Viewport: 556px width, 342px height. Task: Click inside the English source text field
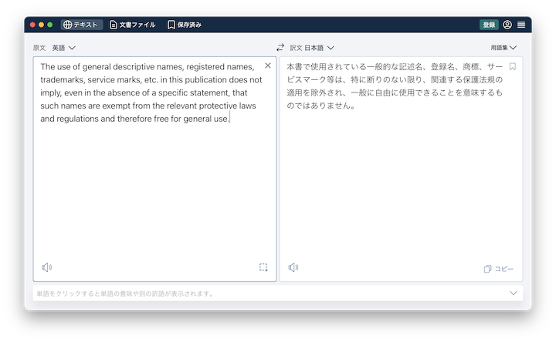point(154,169)
